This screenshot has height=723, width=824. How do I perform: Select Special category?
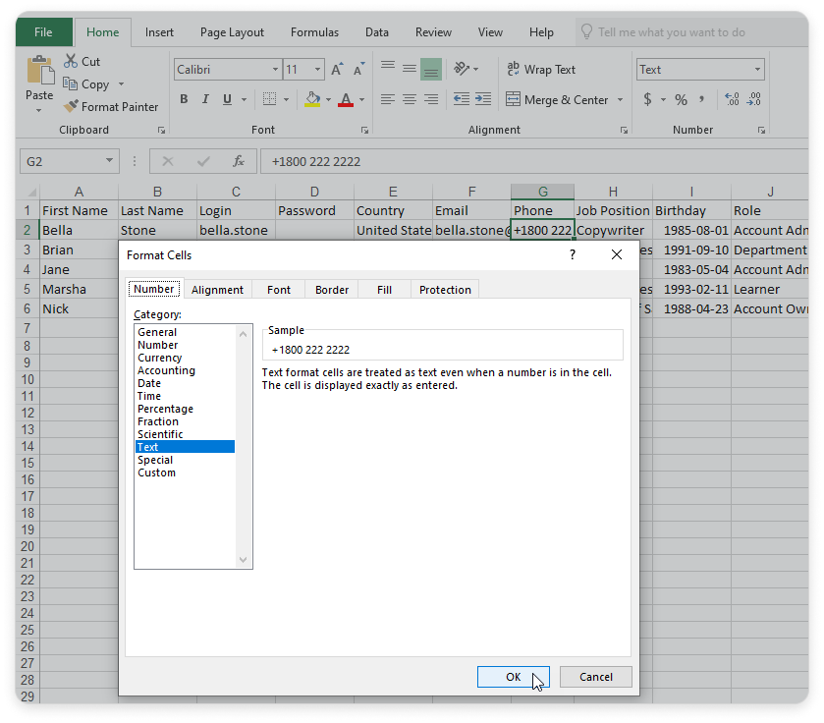point(155,460)
